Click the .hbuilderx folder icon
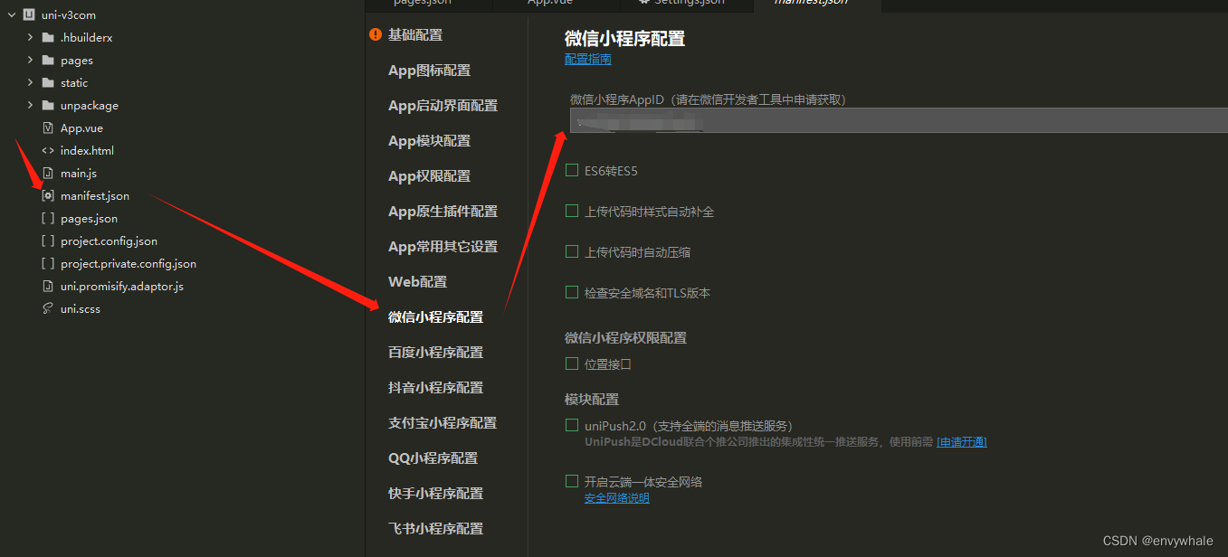 pos(48,38)
